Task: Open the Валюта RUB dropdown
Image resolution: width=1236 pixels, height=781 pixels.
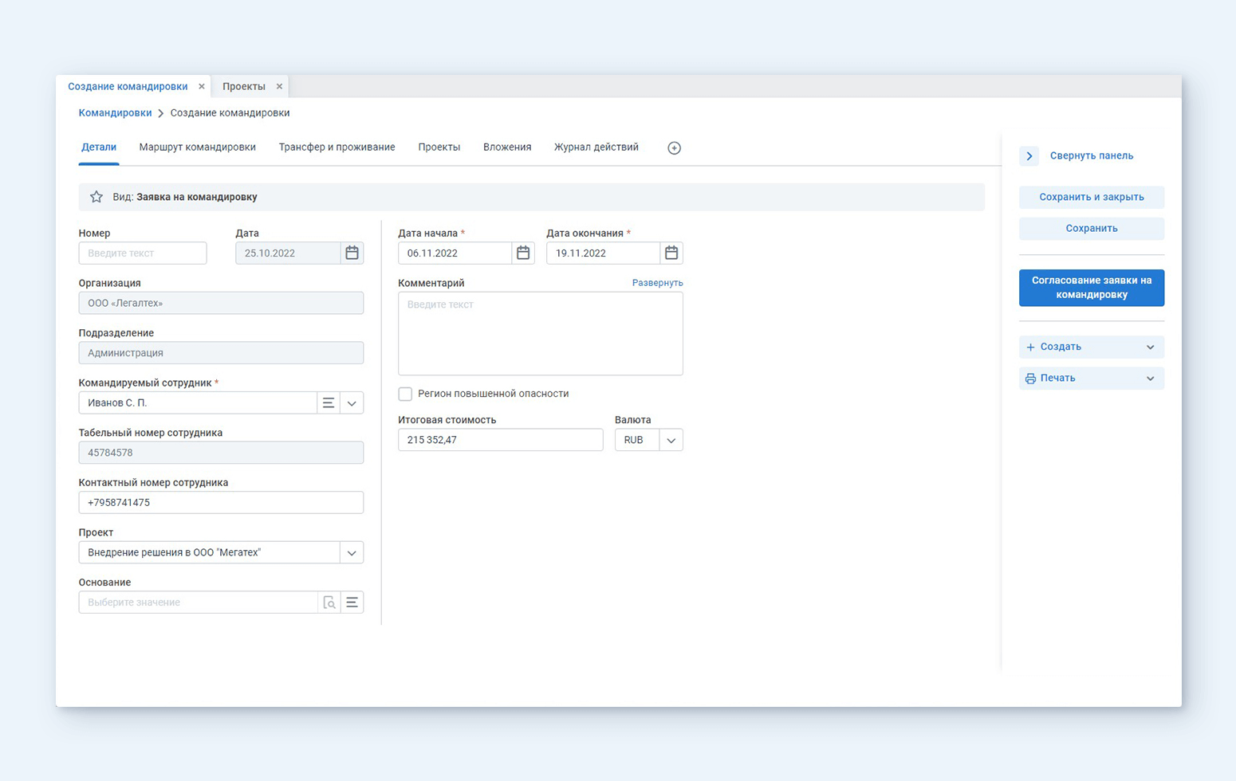Action: coord(671,440)
